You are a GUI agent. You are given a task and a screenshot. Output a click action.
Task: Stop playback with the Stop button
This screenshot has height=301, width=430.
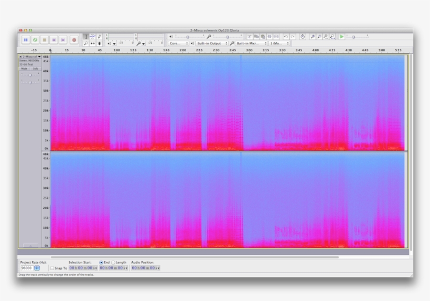click(45, 40)
